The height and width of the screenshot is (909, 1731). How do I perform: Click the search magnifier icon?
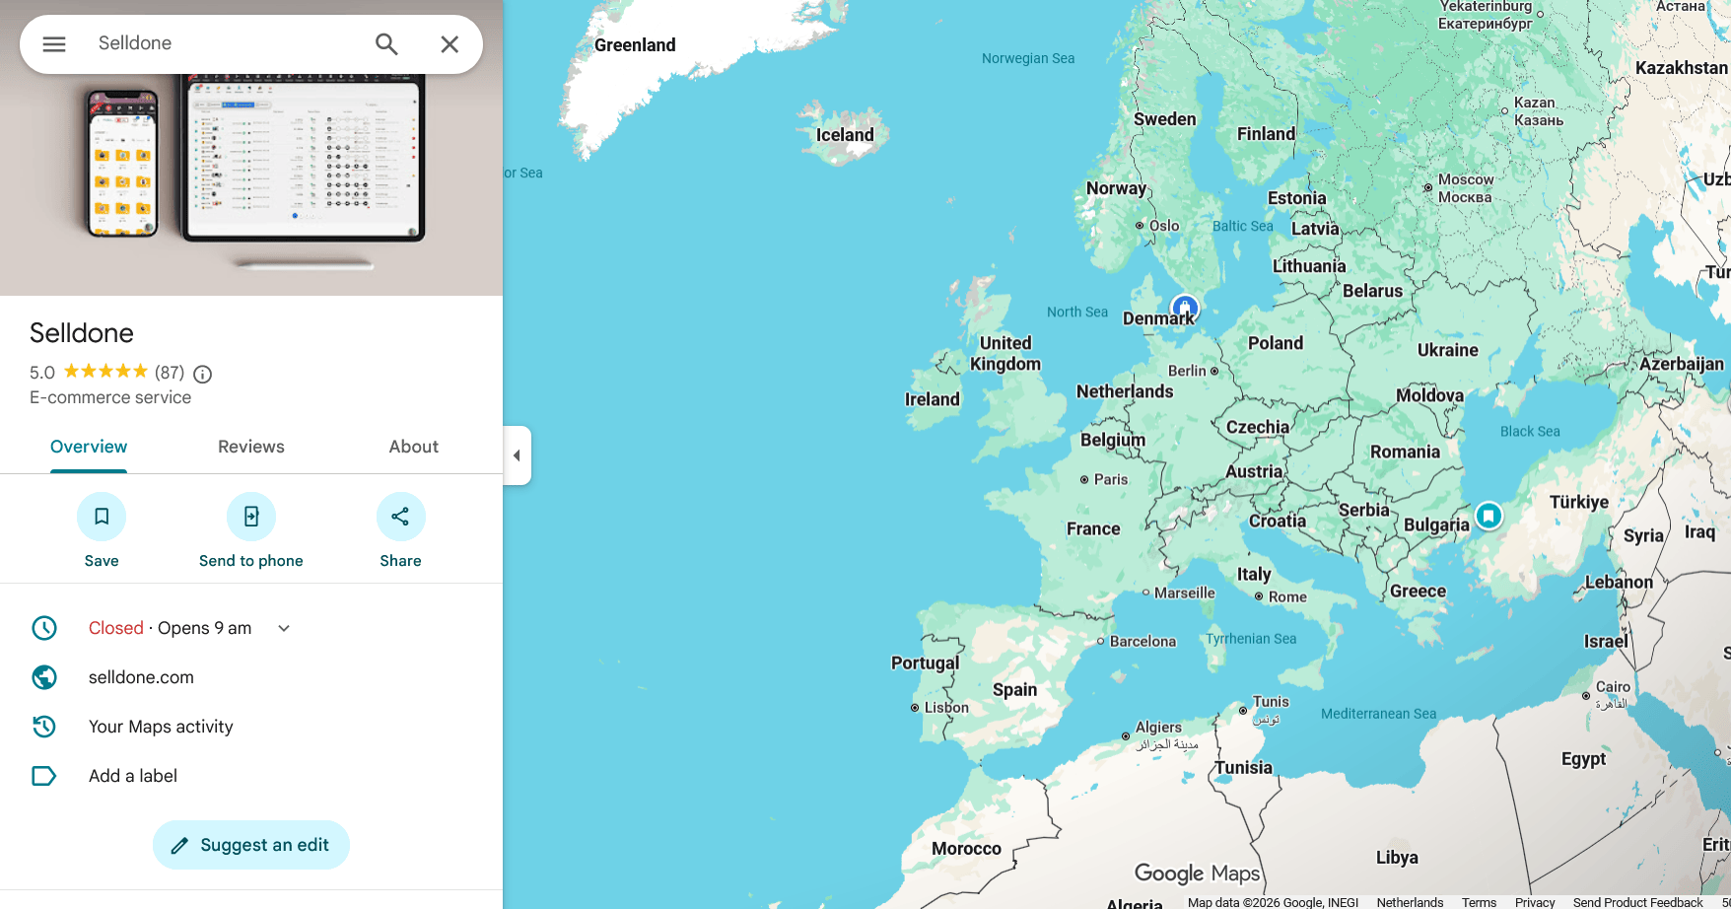pos(386,44)
